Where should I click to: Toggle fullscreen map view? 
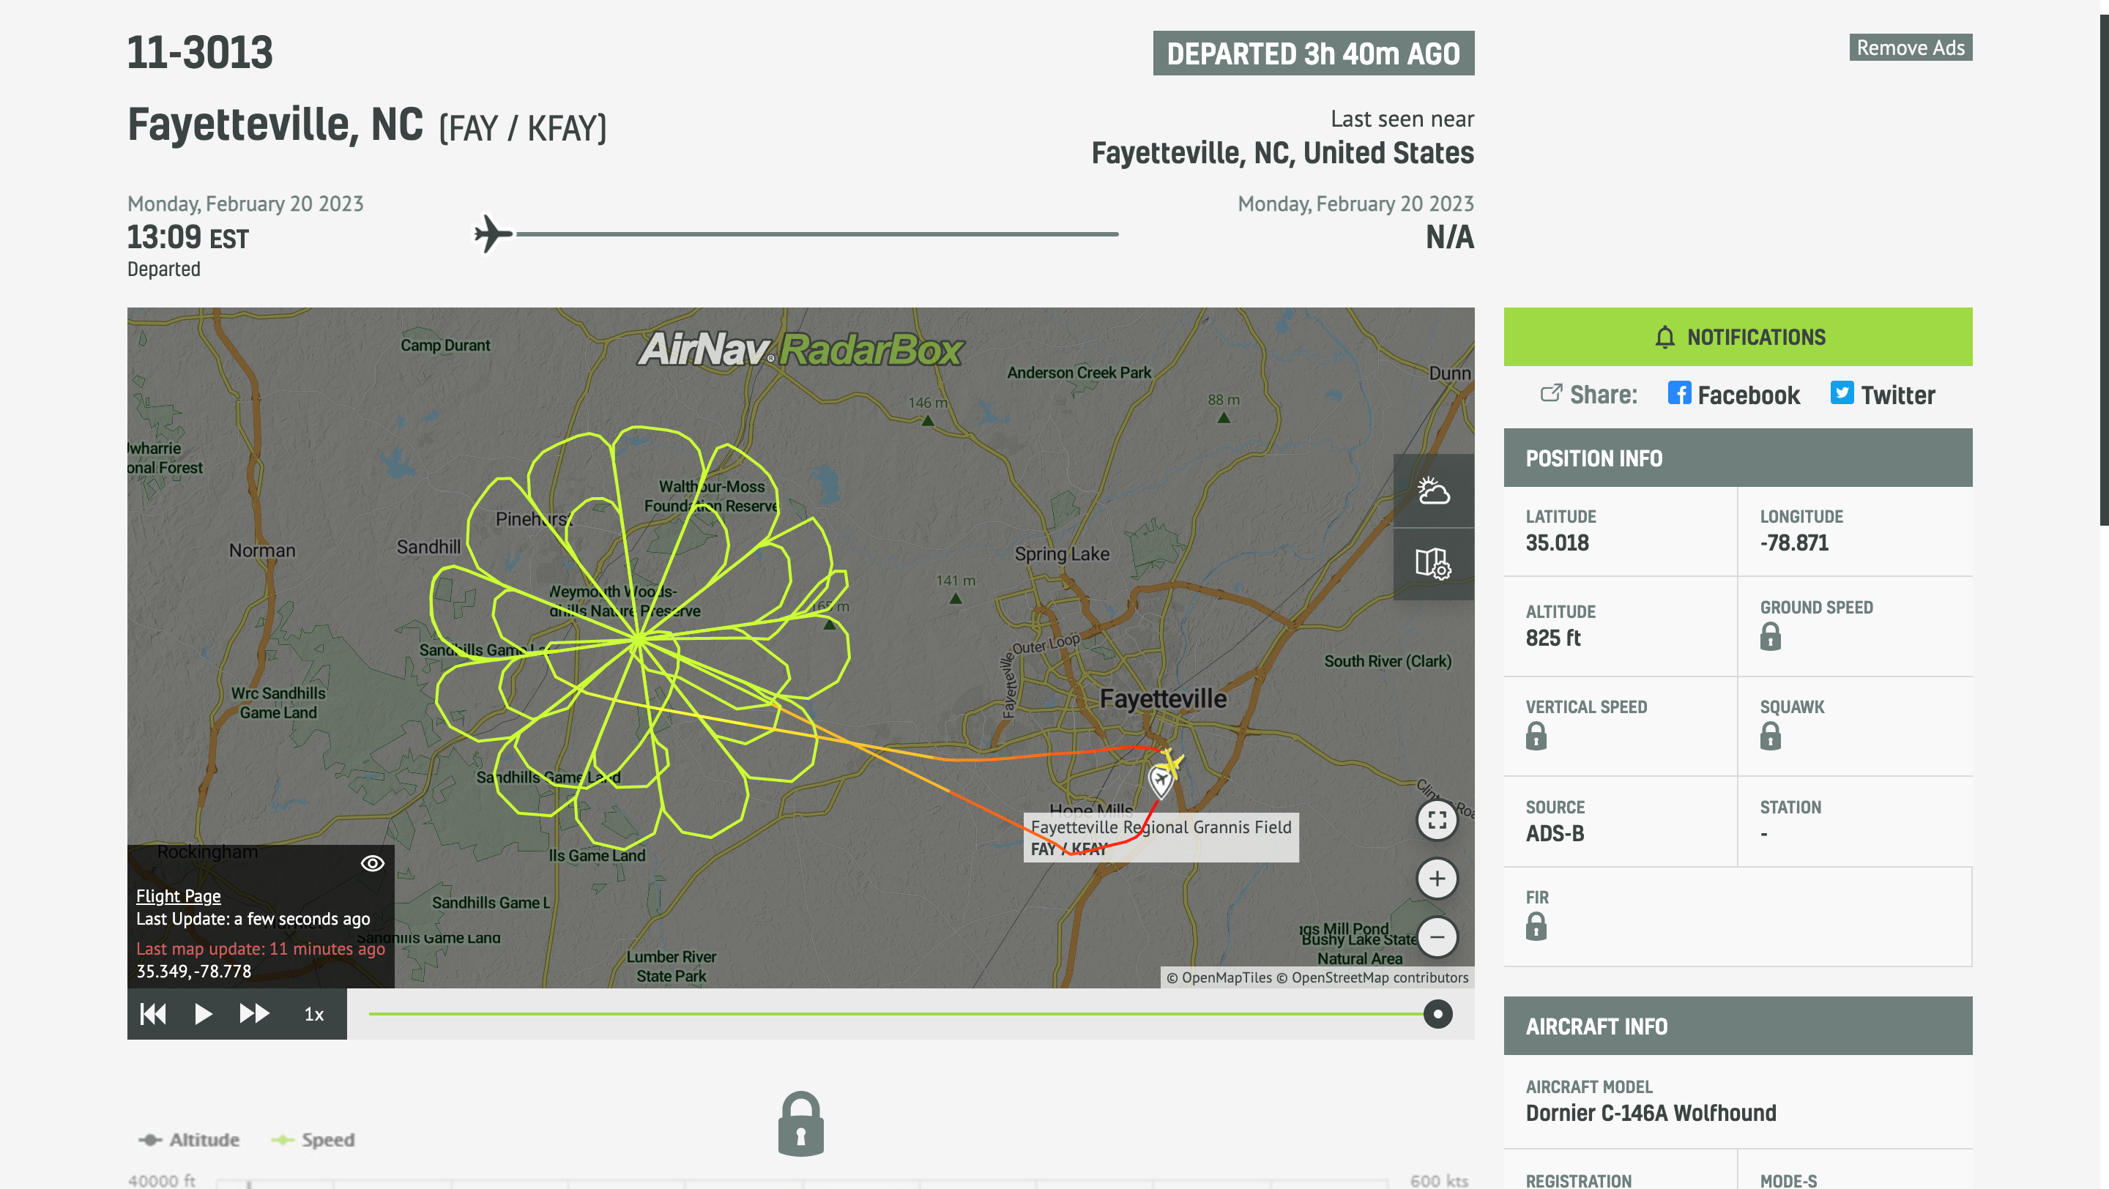(1437, 820)
